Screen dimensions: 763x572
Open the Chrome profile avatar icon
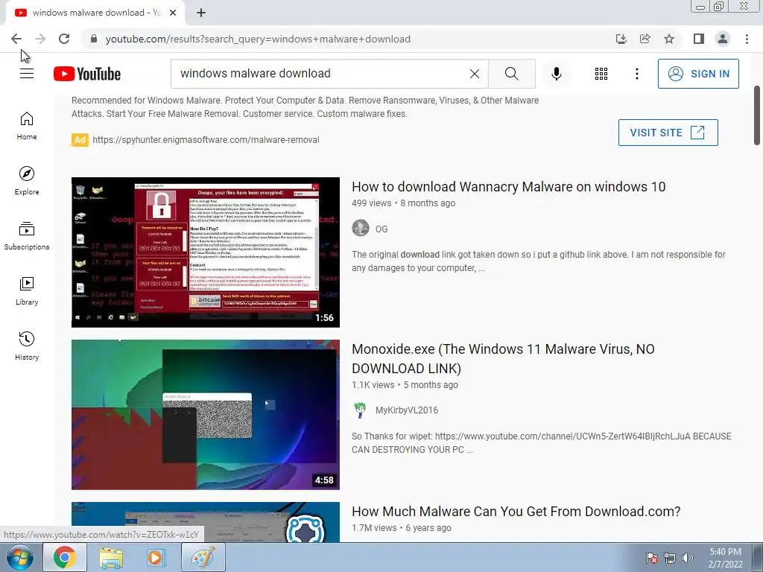[723, 39]
